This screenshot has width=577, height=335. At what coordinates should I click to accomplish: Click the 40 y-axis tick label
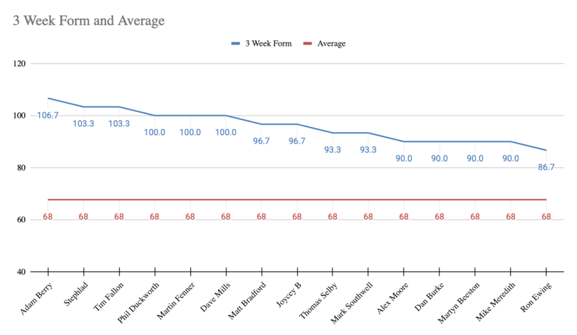point(21,272)
